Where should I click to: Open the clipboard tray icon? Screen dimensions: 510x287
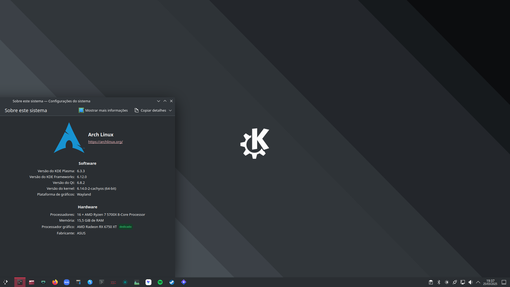point(431,282)
